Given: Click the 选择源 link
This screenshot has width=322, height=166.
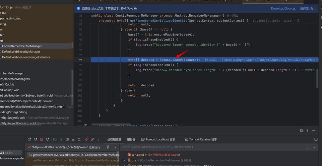Looking at the screenshot, I should click(x=307, y=9).
